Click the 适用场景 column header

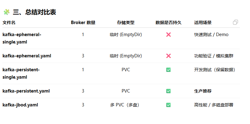[203, 23]
